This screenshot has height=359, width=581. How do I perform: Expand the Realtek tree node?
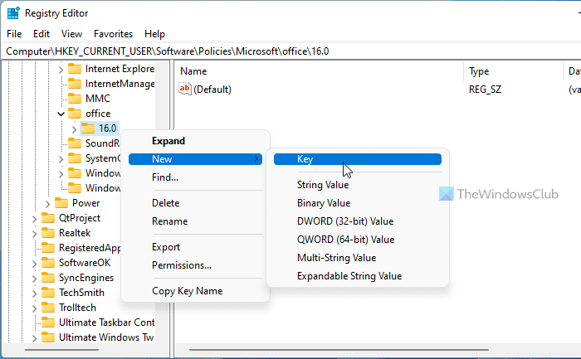pos(35,234)
